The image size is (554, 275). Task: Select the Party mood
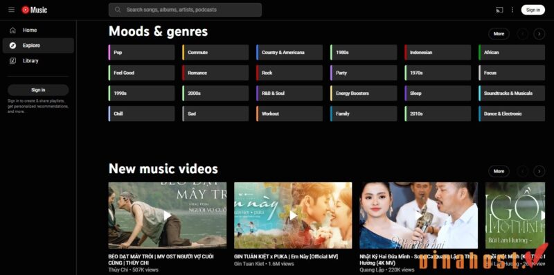pos(364,73)
